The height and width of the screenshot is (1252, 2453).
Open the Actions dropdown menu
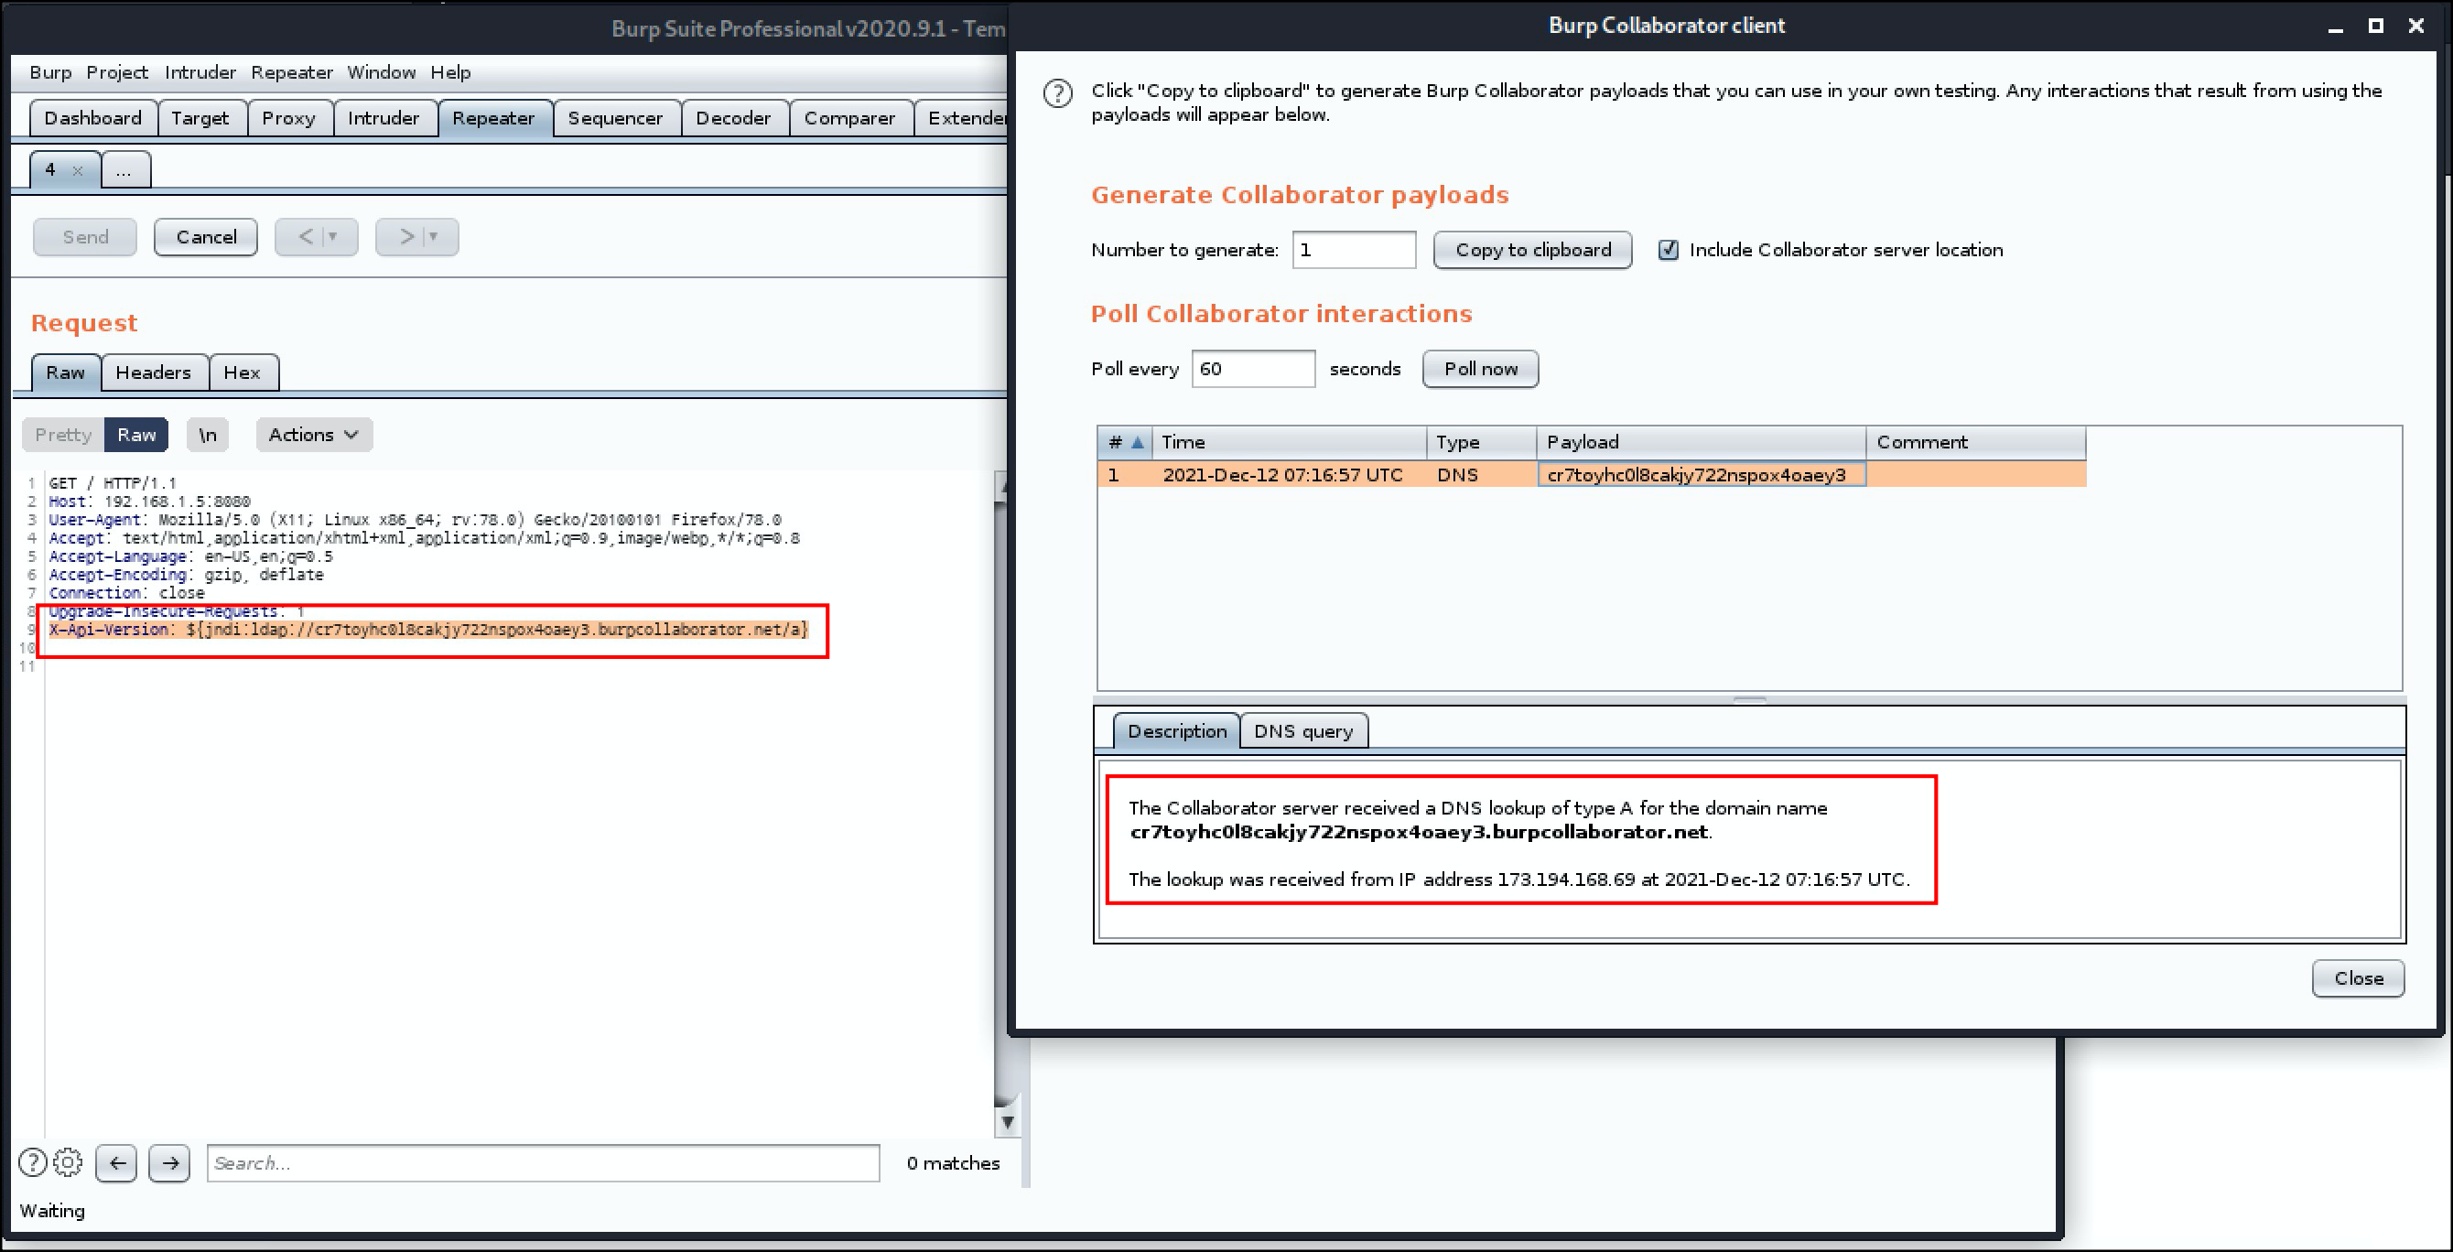pyautogui.click(x=313, y=435)
